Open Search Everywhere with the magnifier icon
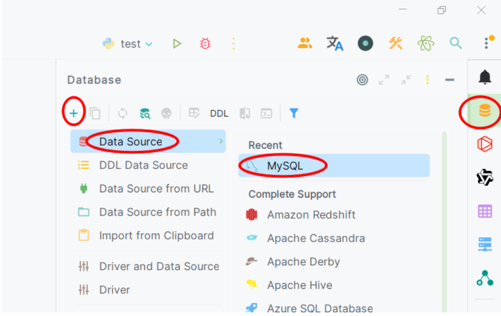Viewport: 501px width, 316px height. [456, 44]
